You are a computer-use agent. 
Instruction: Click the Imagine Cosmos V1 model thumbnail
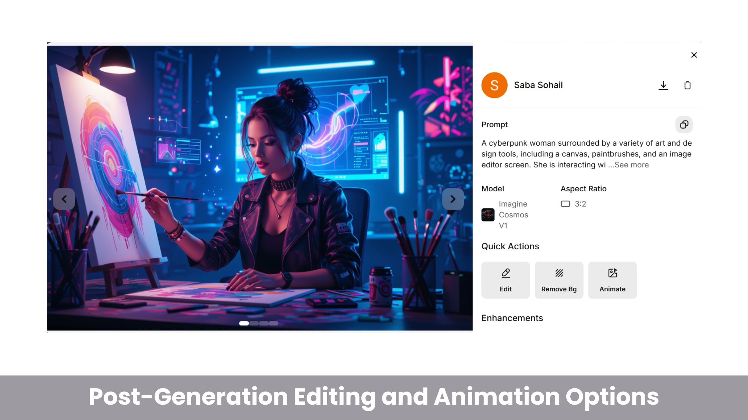[x=488, y=215]
